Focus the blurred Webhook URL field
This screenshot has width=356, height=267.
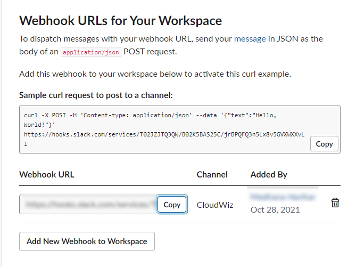88,205
